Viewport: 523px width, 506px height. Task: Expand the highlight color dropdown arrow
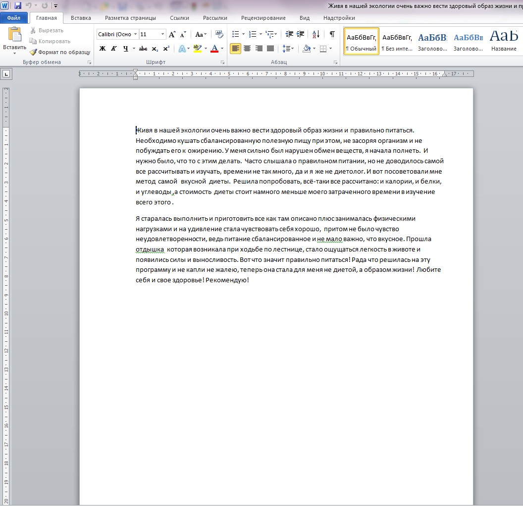pos(206,49)
